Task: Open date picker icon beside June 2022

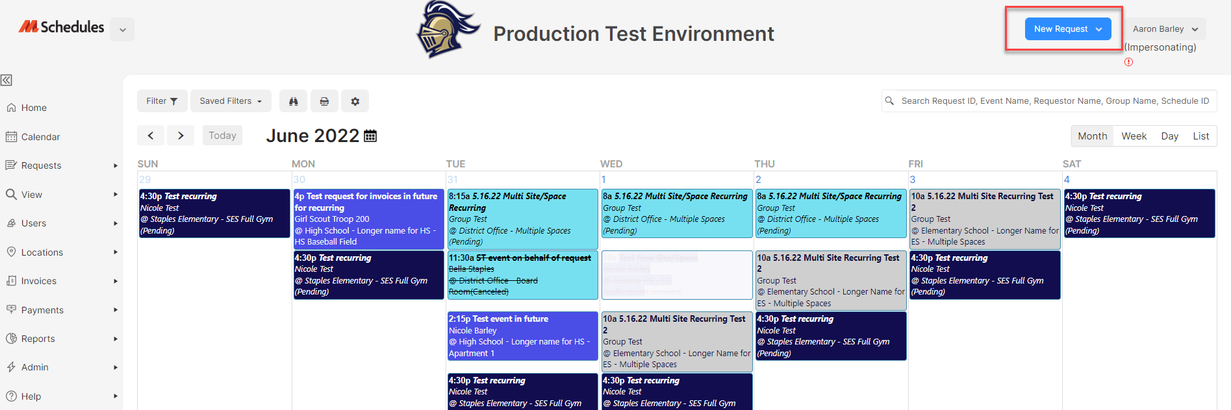Action: (370, 136)
